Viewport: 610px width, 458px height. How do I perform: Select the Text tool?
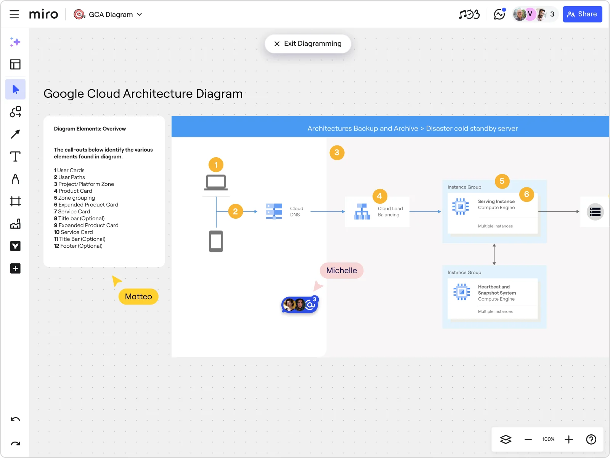coord(15,156)
